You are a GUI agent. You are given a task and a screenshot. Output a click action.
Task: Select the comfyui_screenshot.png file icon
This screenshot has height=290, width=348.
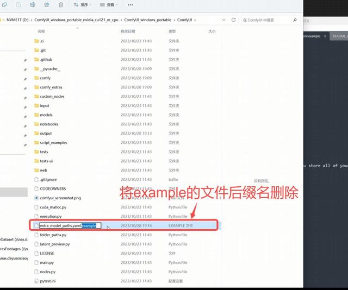coord(36,198)
